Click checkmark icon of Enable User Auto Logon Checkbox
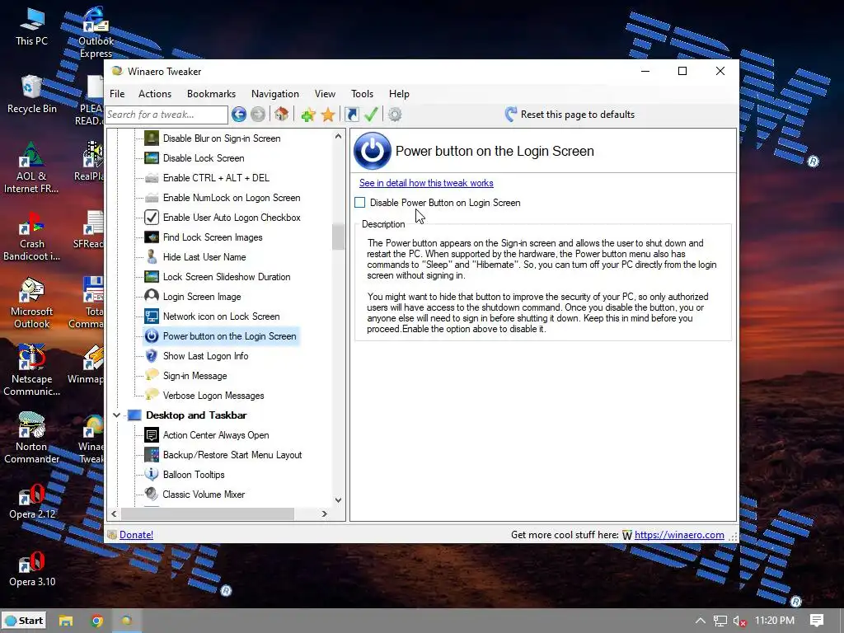844x633 pixels. click(x=152, y=218)
